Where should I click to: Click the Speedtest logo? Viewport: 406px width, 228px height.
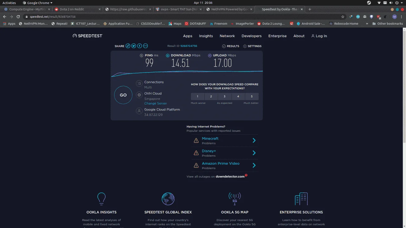point(88,36)
